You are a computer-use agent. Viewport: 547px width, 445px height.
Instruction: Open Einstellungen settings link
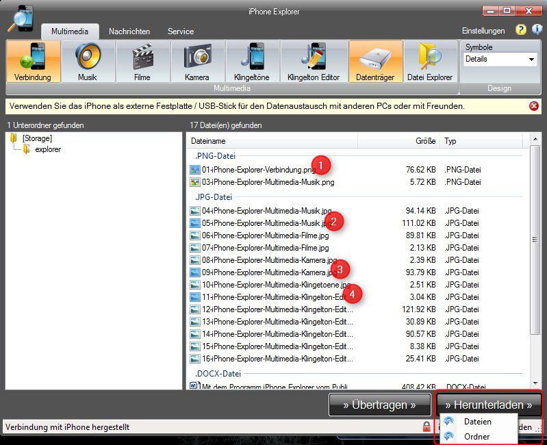(483, 31)
